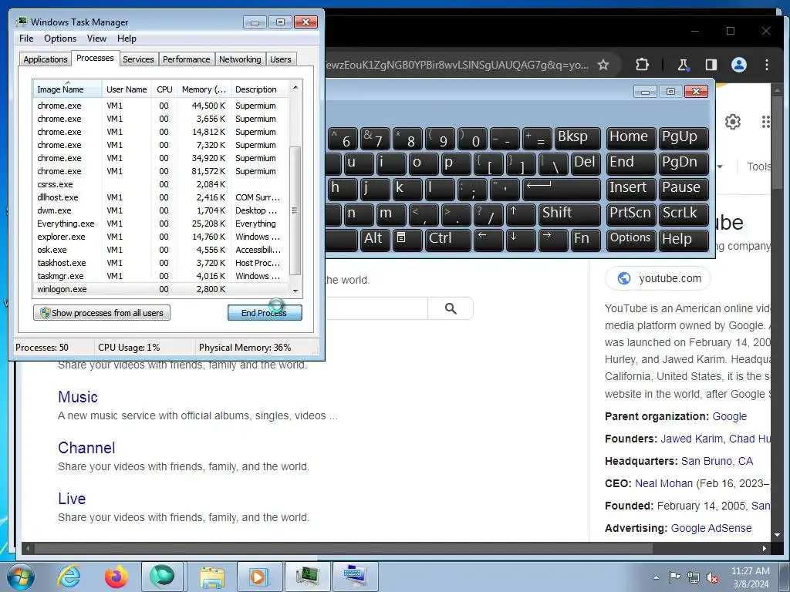The width and height of the screenshot is (790, 592).
Task: Select the On-Screen Keyboard taskbar icon
Action: 356,577
